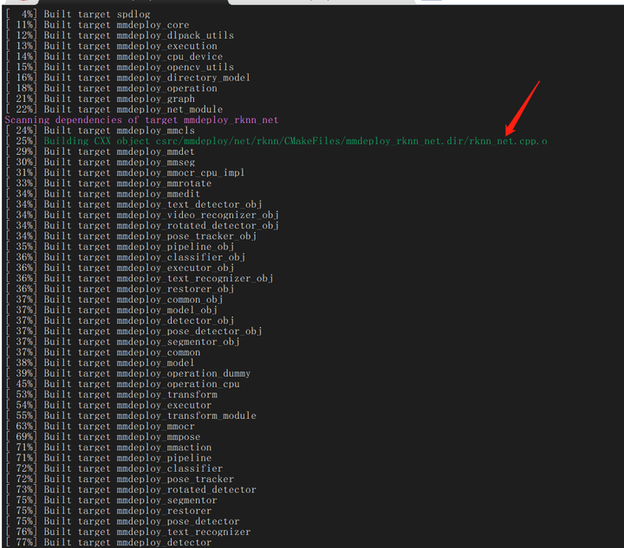
Task: Select 75% 'Built target mmdeploy_segmentor' line
Action: coord(112,500)
